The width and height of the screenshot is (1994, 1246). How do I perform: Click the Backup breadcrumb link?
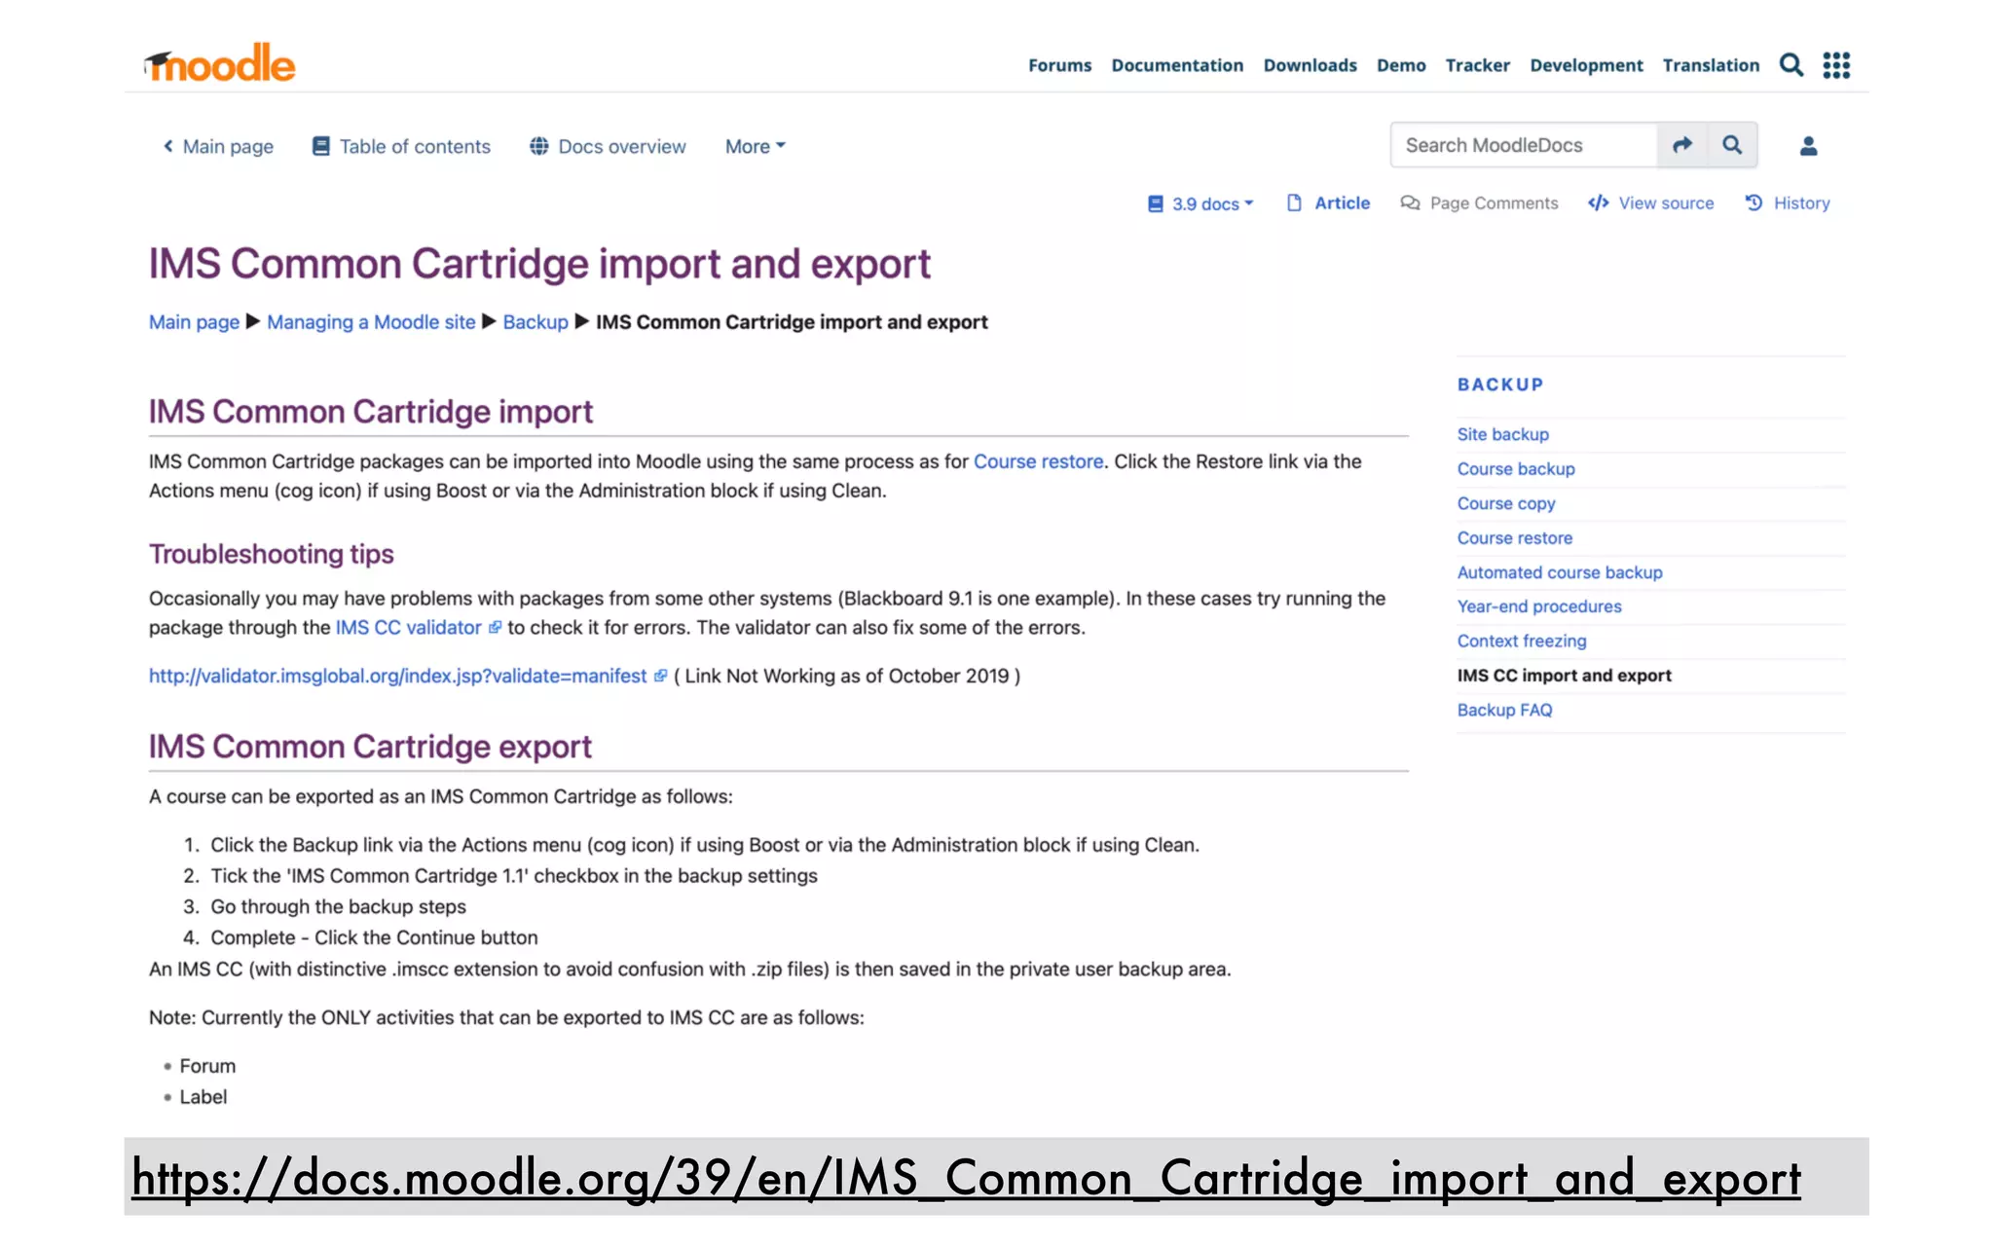coord(535,322)
